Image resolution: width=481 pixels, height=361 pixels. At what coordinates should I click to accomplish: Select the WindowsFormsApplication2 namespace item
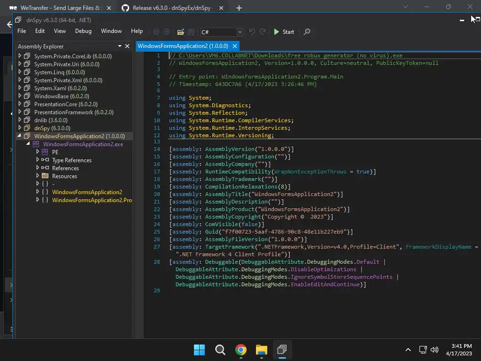coord(87,192)
